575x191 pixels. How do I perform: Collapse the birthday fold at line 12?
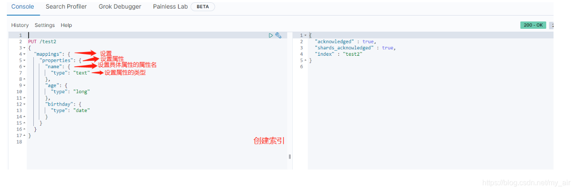pyautogui.click(x=24, y=104)
